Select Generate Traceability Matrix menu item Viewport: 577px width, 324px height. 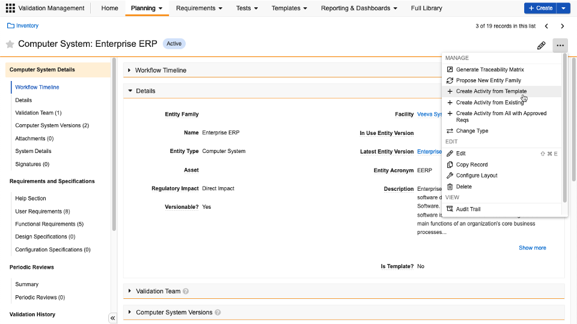[489, 70]
